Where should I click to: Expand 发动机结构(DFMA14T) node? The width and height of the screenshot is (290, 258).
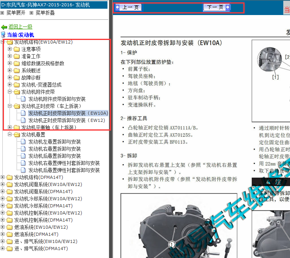3,177
